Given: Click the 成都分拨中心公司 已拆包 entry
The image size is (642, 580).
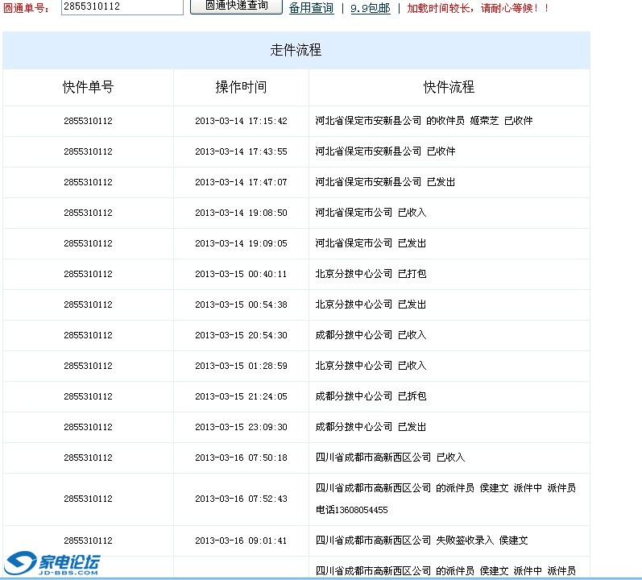Looking at the screenshot, I should point(371,396).
